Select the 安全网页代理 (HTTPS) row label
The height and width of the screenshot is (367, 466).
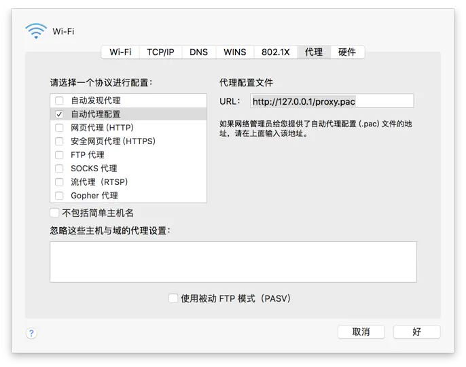[x=113, y=141]
